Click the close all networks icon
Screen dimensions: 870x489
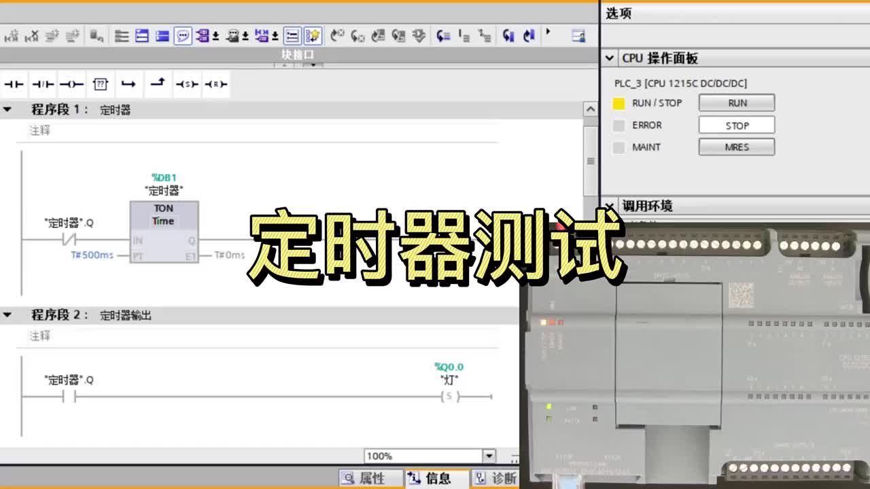point(162,36)
